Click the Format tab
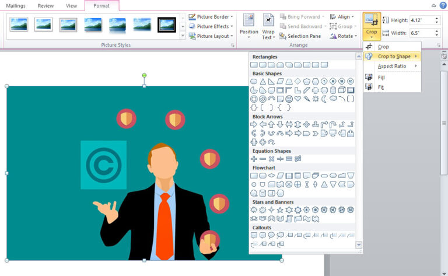Image resolution: width=448 pixels, height=276 pixels. (x=101, y=6)
